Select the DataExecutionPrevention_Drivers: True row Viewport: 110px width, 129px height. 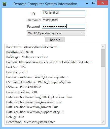[32, 107]
